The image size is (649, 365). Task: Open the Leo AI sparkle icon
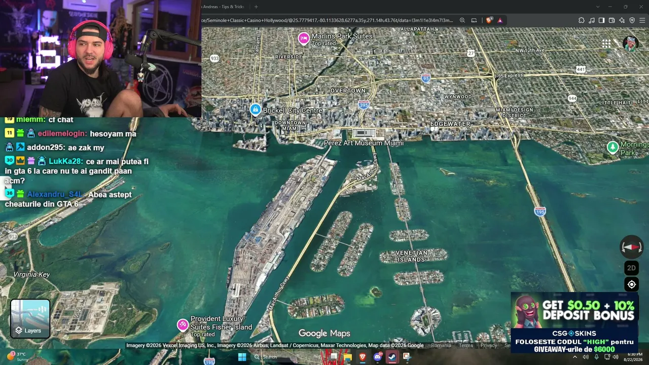coord(622,20)
